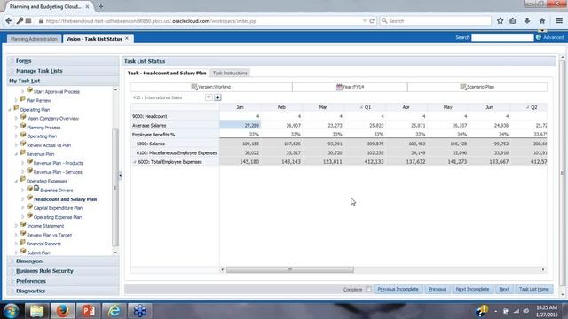Collapse the 6000: Total Employee Expenses row

pyautogui.click(x=134, y=162)
